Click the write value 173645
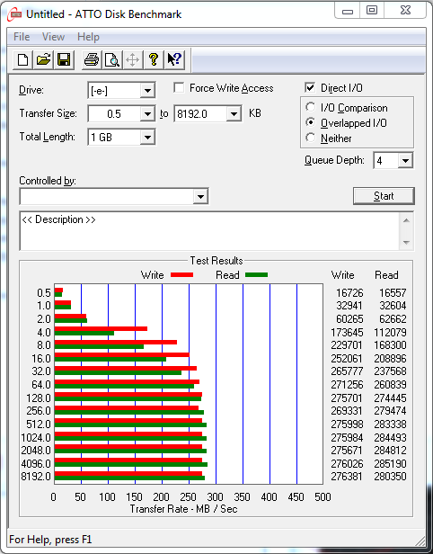Screen dimensions: 433x554 tap(346, 333)
